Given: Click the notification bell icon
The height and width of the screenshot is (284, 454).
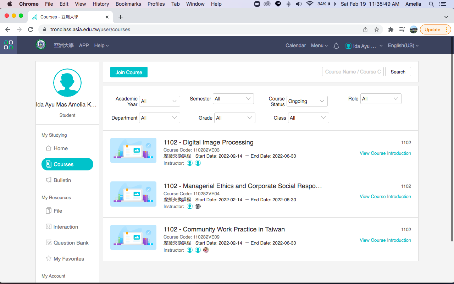Looking at the screenshot, I should (336, 46).
